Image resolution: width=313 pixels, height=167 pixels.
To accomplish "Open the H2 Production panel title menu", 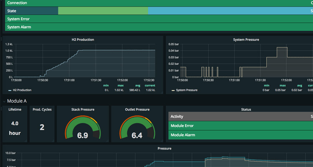I will (83, 40).
